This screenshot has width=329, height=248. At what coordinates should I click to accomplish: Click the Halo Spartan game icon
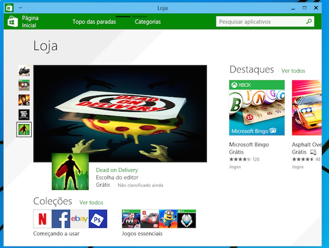coord(187,219)
